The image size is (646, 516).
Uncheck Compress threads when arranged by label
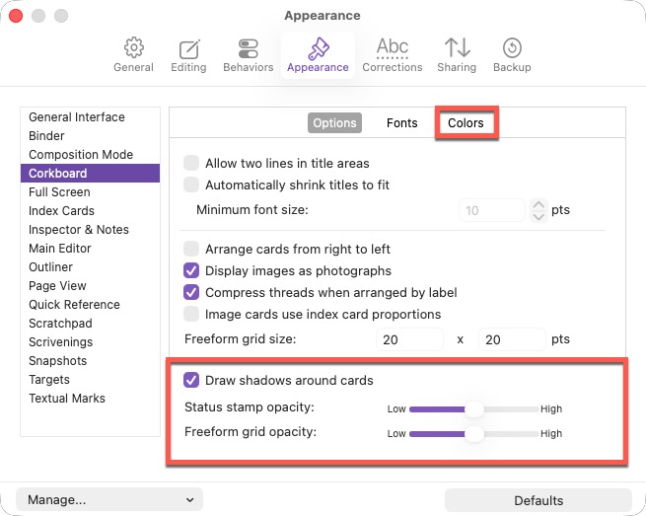coord(191,293)
